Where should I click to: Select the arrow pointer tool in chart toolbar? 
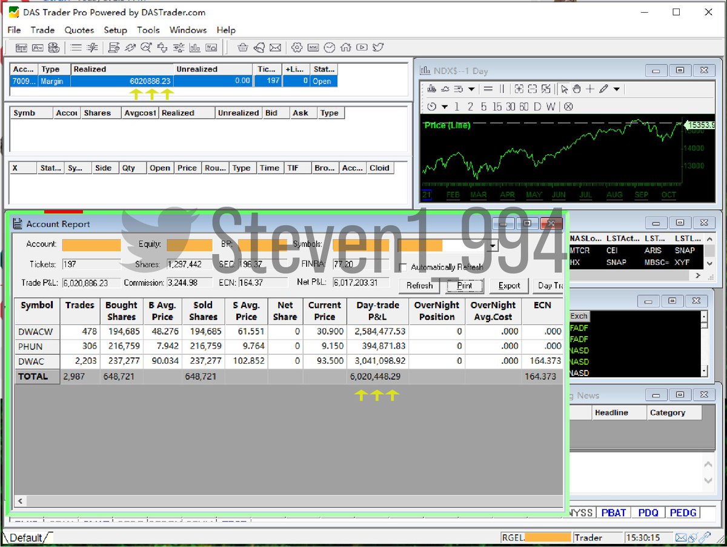[564, 89]
